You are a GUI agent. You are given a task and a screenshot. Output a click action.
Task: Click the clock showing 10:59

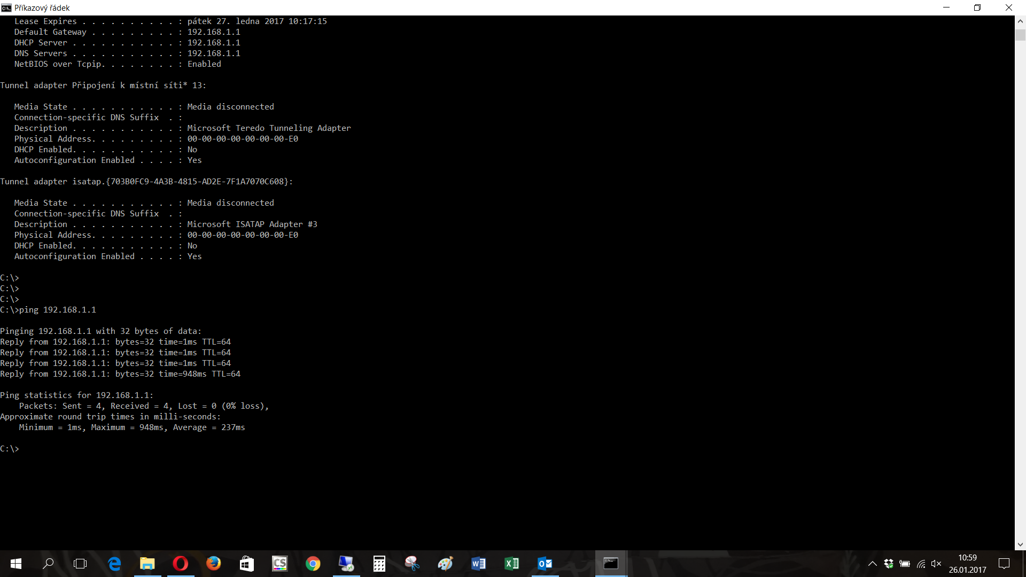[x=967, y=558]
